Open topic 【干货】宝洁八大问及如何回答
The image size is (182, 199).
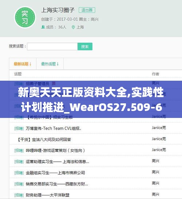pyautogui.click(x=44, y=139)
